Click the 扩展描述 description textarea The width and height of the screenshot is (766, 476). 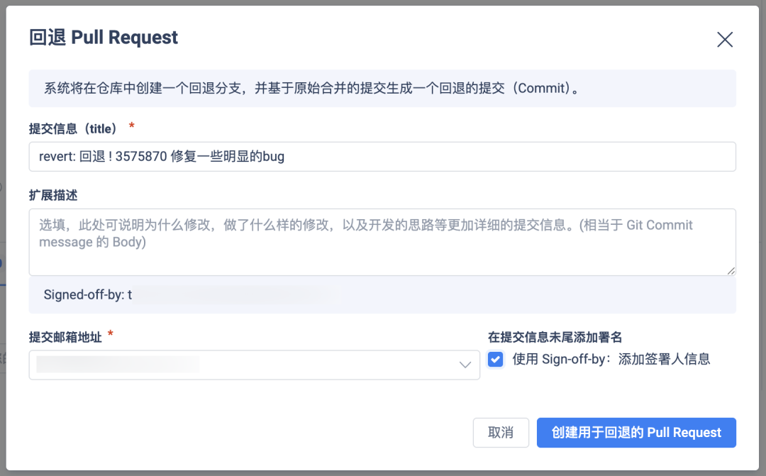pyautogui.click(x=382, y=241)
